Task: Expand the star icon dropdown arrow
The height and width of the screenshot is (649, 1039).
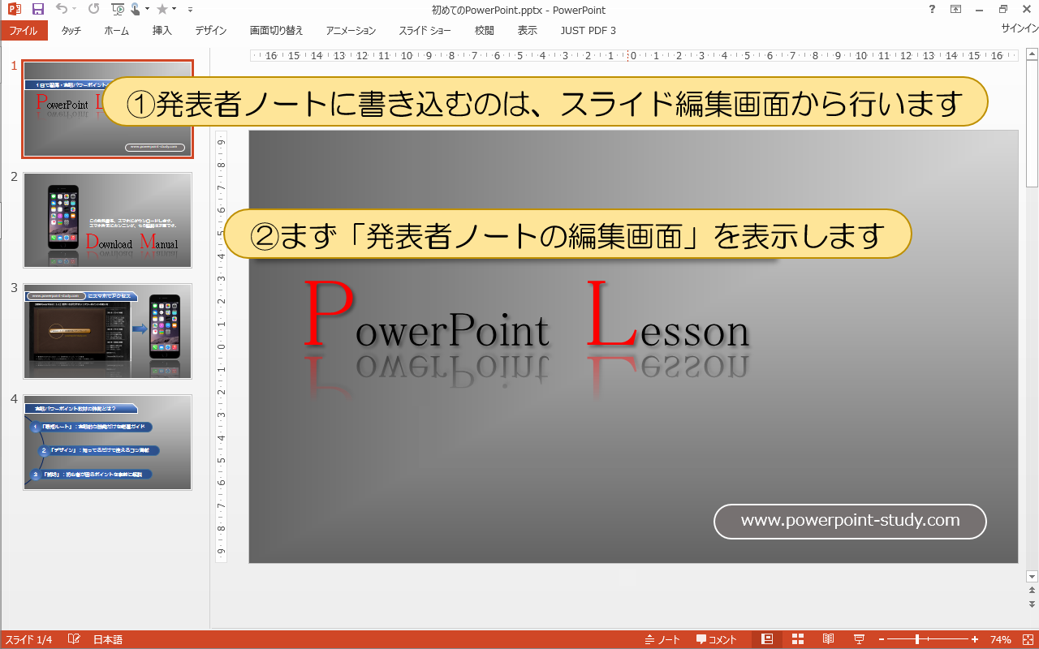Action: [175, 10]
